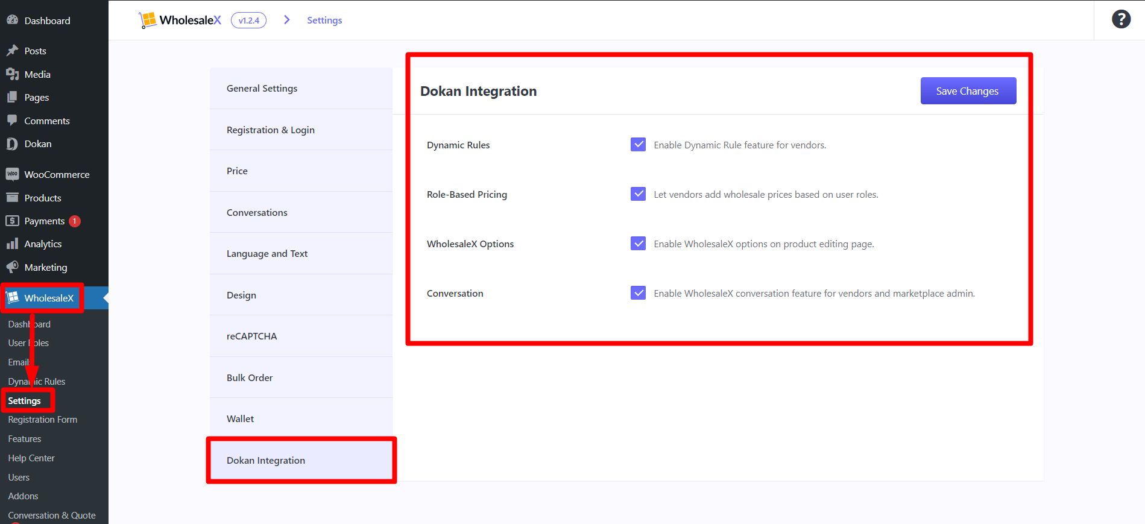Click the Save Changes button

[968, 90]
